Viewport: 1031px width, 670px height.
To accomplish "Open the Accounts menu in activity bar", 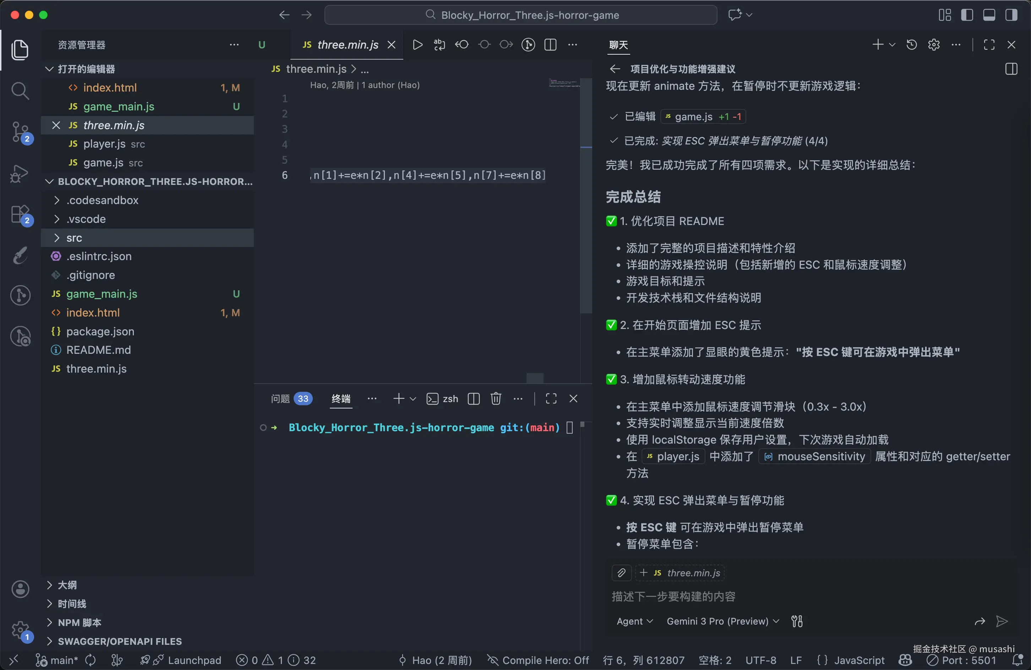I will [x=20, y=589].
